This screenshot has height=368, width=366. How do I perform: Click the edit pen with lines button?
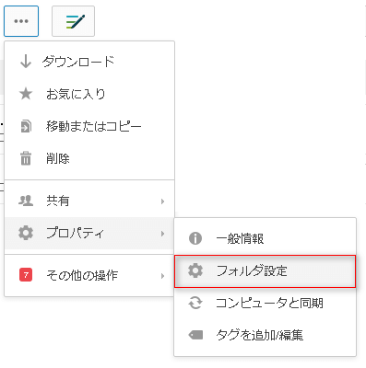pyautogui.click(x=73, y=21)
